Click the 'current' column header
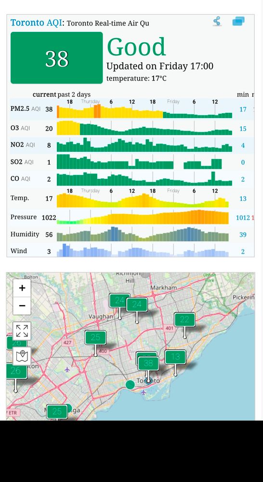Screen dimensions: 263x482 tap(44, 94)
